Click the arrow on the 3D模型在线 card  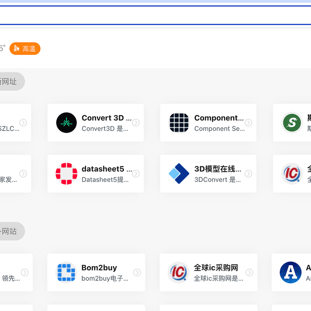pyautogui.click(x=248, y=173)
